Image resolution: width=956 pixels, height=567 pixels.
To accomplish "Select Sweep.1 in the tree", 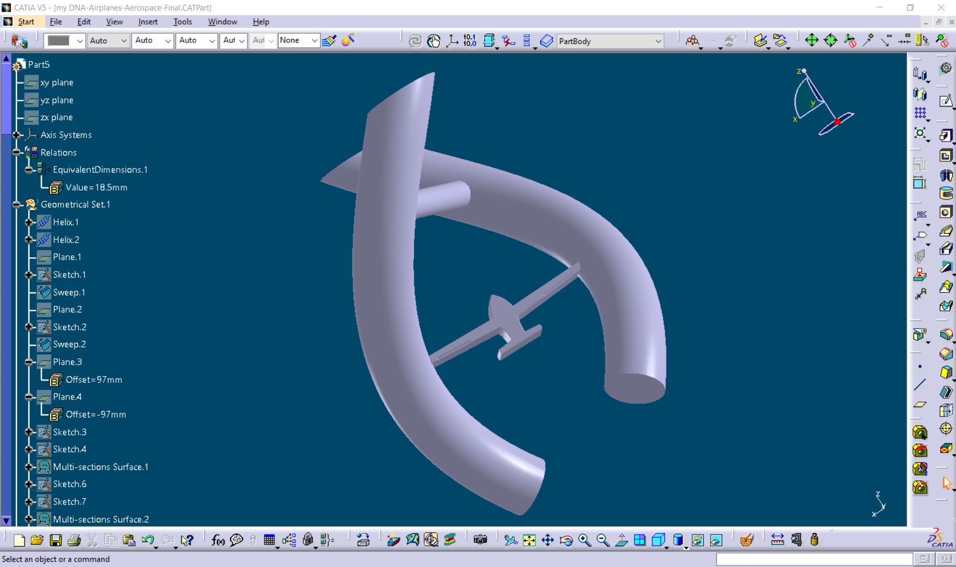I will click(69, 292).
